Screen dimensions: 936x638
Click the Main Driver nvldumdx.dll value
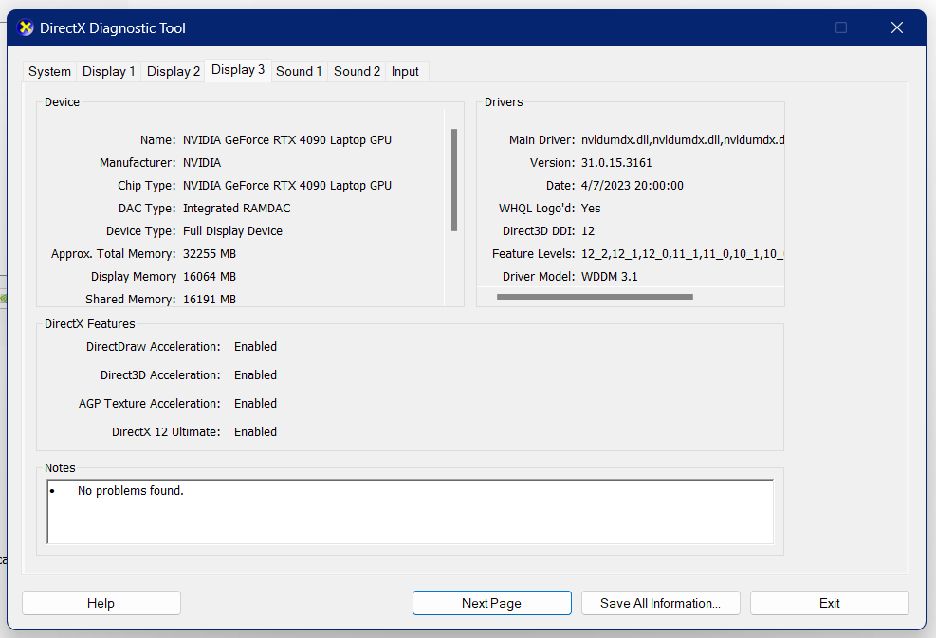(x=682, y=140)
